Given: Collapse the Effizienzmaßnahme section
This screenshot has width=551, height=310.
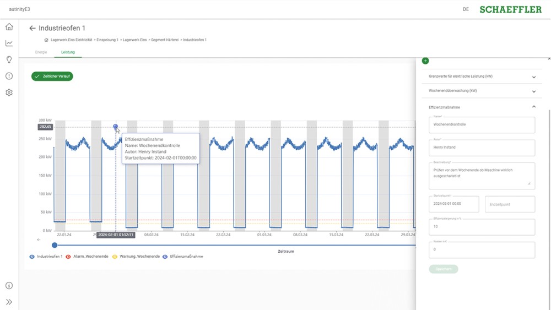Looking at the screenshot, I should click(x=533, y=107).
